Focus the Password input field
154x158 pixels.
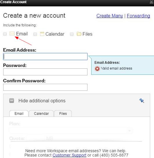(x=45, y=72)
